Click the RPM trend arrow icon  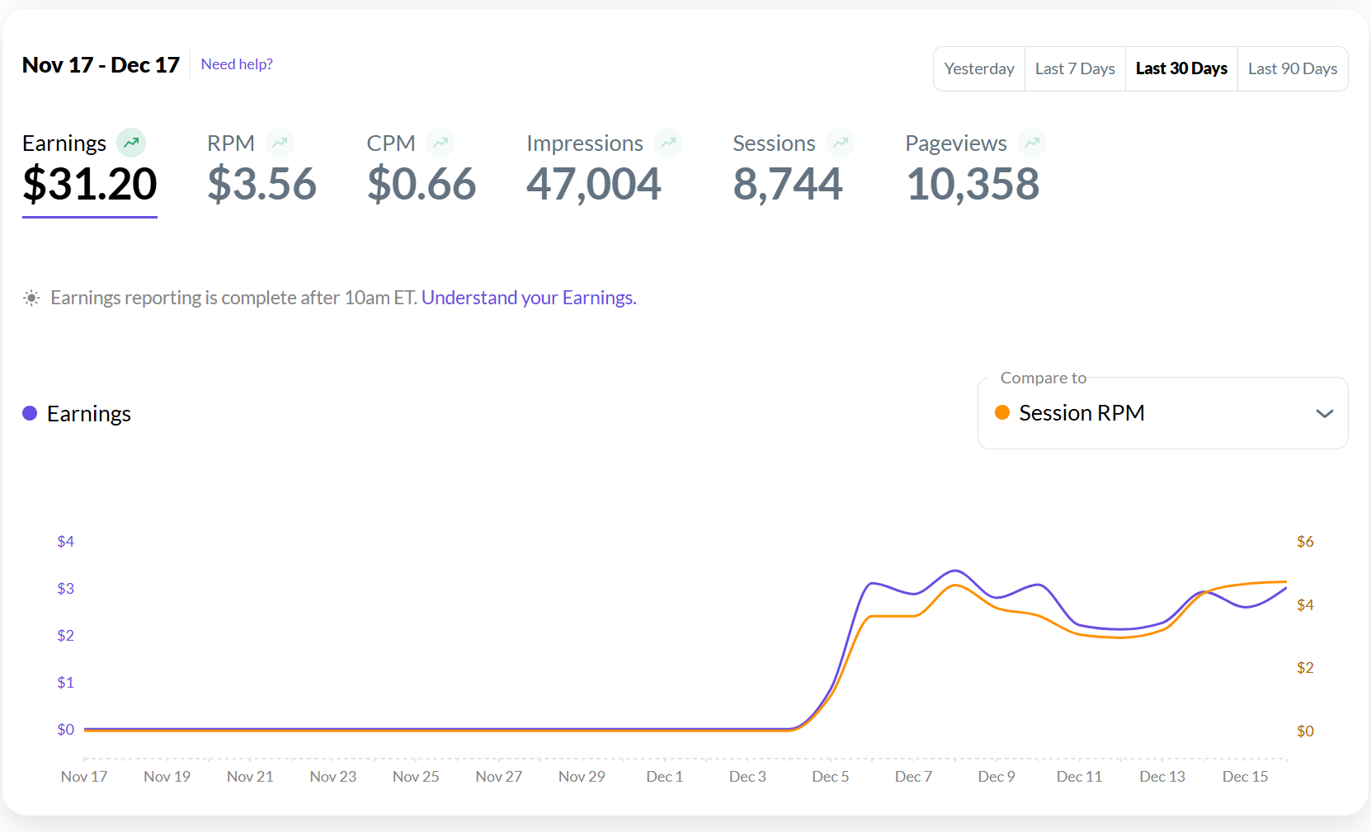(280, 143)
